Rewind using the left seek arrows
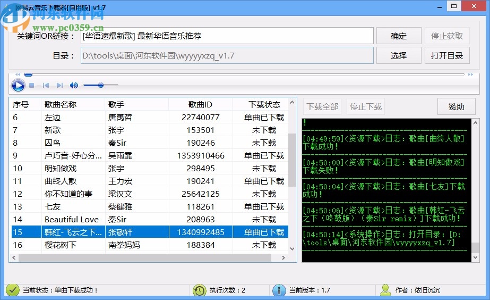The image size is (490, 300). pos(18,74)
